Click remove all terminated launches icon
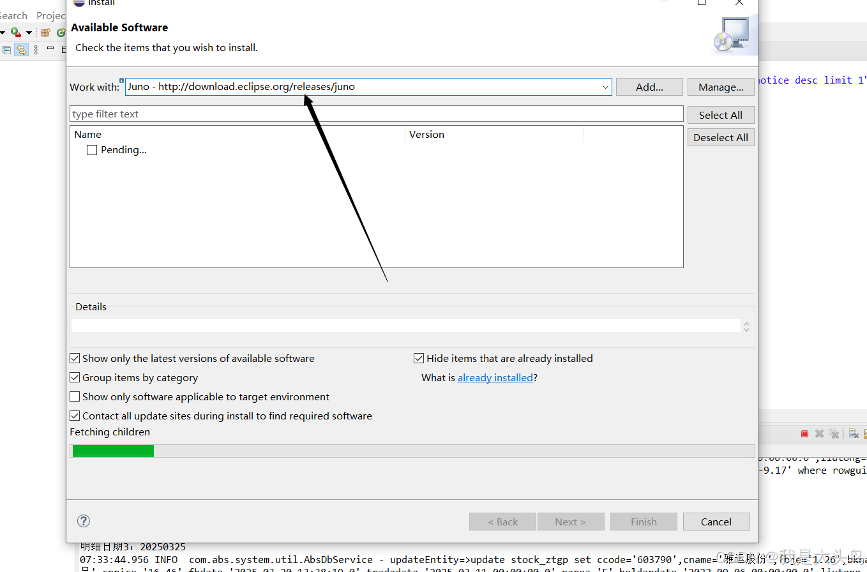This screenshot has height=572, width=867. point(834,433)
